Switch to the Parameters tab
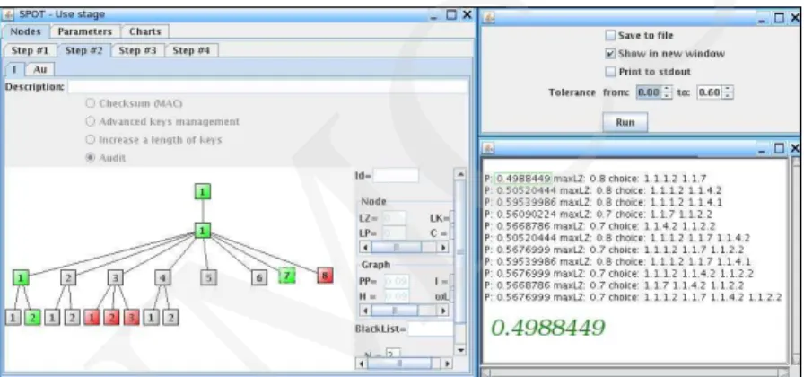This screenshot has height=377, width=804. click(84, 31)
